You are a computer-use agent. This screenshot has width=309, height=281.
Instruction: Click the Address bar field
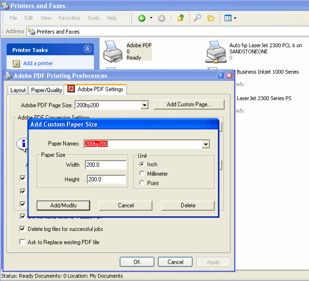[x=168, y=31]
